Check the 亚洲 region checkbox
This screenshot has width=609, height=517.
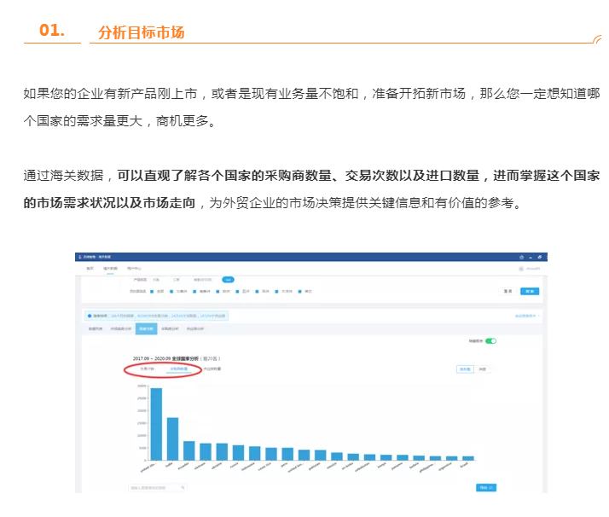pyautogui.click(x=237, y=291)
